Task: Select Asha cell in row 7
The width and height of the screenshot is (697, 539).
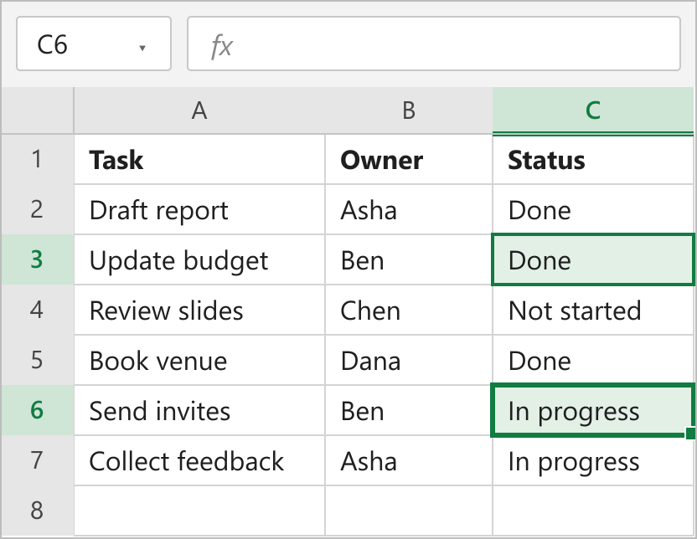Action: coord(409,460)
